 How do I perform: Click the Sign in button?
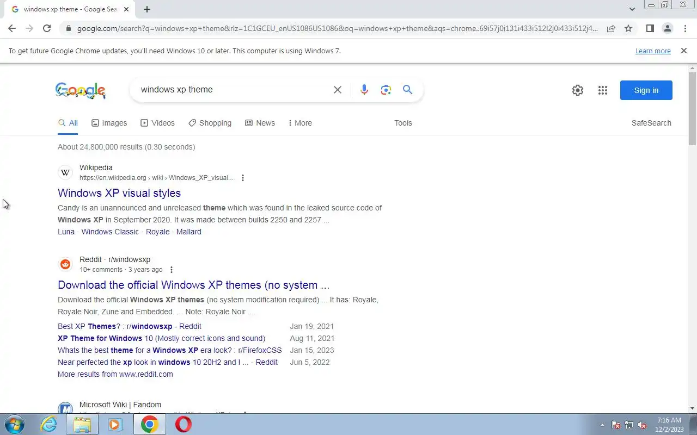point(646,90)
